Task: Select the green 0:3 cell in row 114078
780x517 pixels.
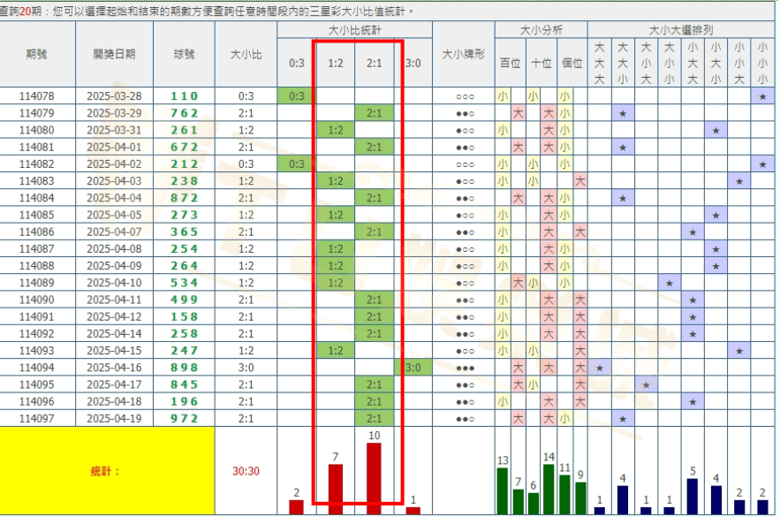Action: click(x=297, y=96)
